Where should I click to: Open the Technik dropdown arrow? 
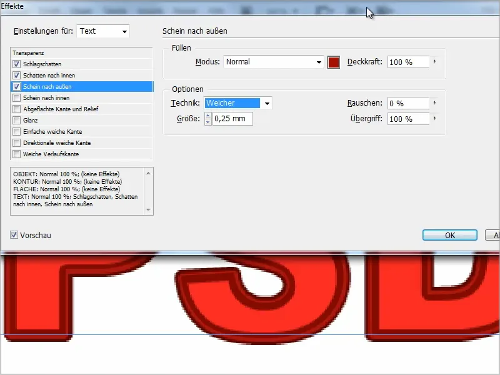267,103
